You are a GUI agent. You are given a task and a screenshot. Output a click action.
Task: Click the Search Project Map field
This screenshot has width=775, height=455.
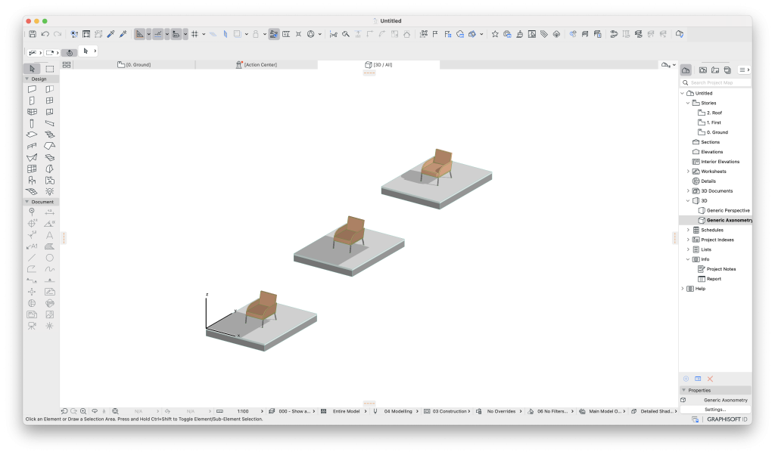click(x=716, y=83)
